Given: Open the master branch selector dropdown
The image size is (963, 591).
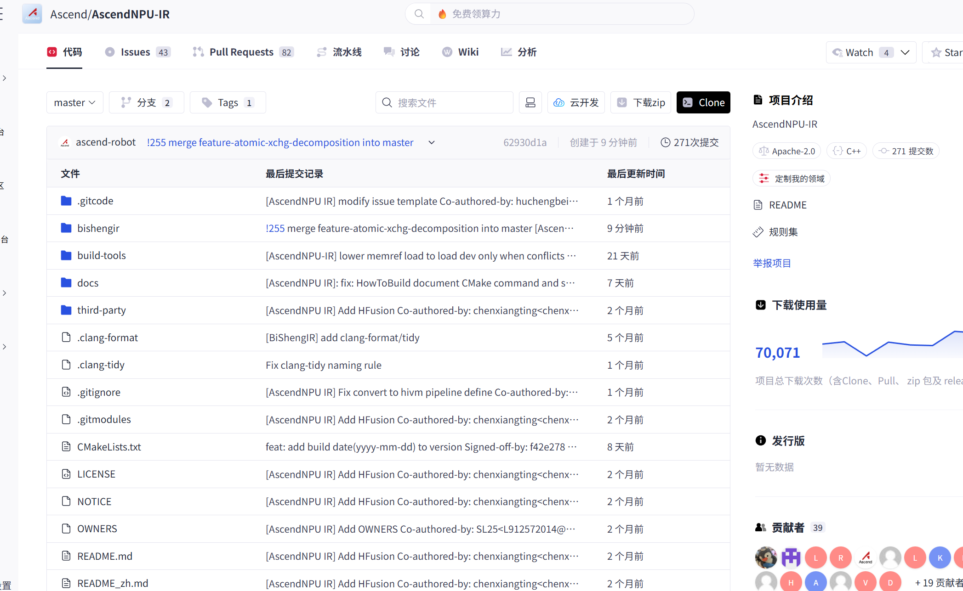Looking at the screenshot, I should click(74, 102).
